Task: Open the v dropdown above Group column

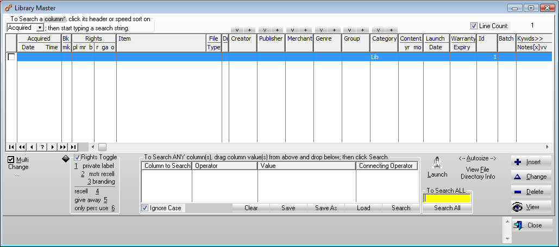Action: [350, 30]
